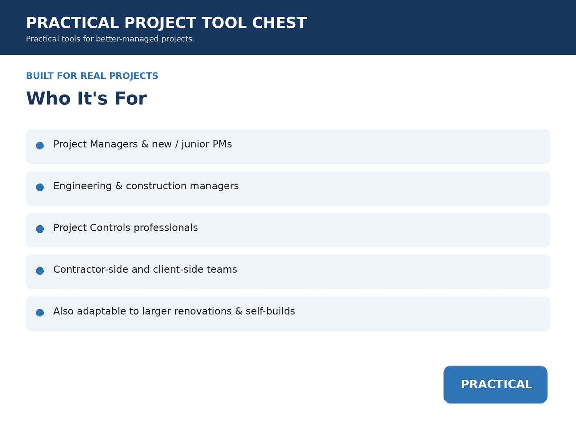Click the bullet beside Contractor-side teams

pyautogui.click(x=40, y=271)
